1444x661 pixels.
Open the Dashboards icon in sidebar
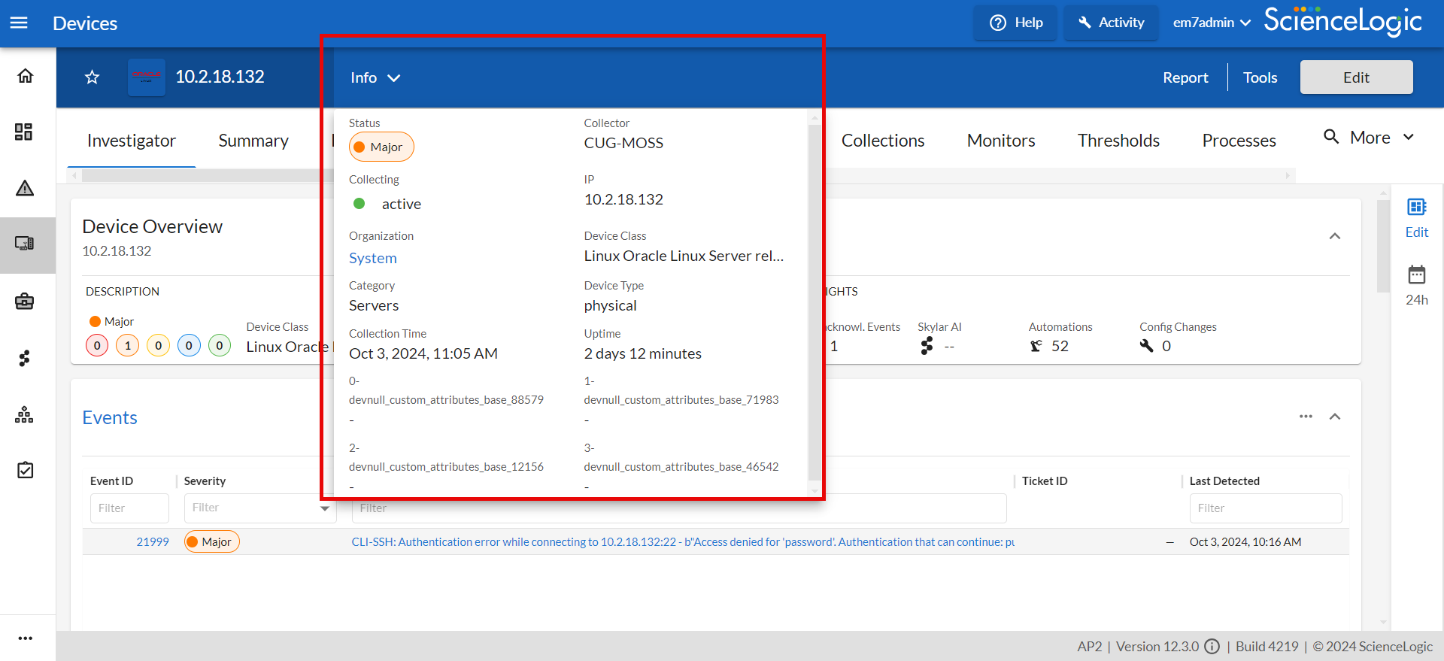tap(24, 132)
